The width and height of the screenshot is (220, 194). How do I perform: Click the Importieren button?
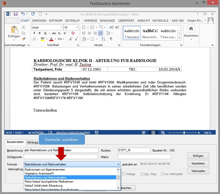pos(198,163)
